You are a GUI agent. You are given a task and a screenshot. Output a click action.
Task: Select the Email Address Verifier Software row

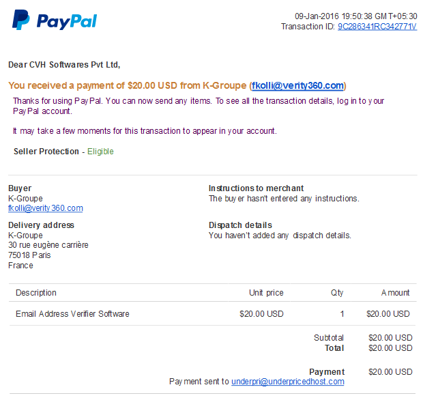213,313
